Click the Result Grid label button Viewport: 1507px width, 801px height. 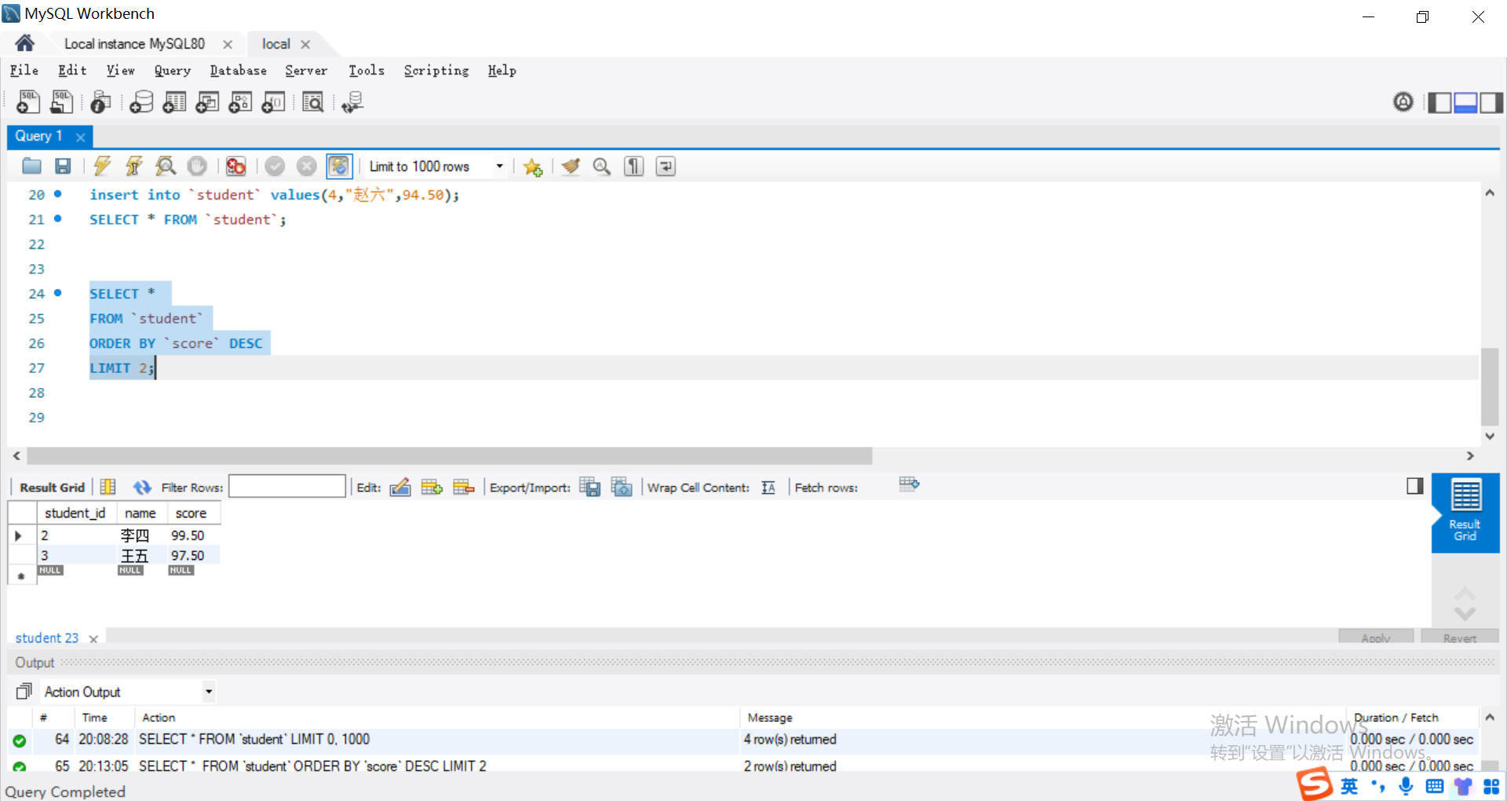(x=52, y=487)
